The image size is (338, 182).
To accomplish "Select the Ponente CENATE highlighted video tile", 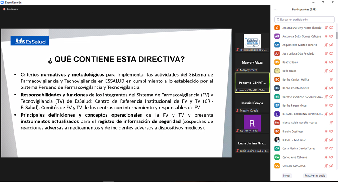I will coord(252,83).
